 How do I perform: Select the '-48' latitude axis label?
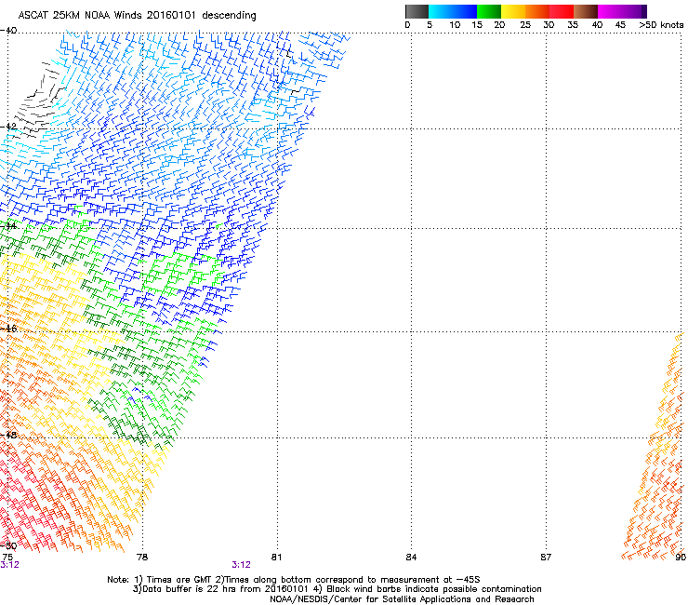point(8,435)
